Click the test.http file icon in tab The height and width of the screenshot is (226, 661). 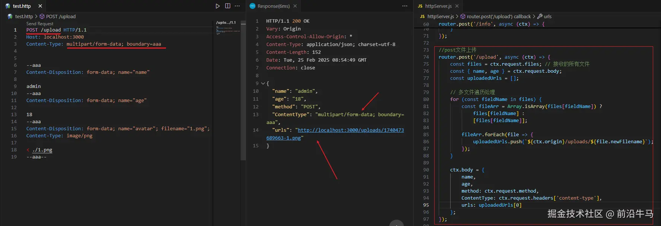pyautogui.click(x=7, y=6)
